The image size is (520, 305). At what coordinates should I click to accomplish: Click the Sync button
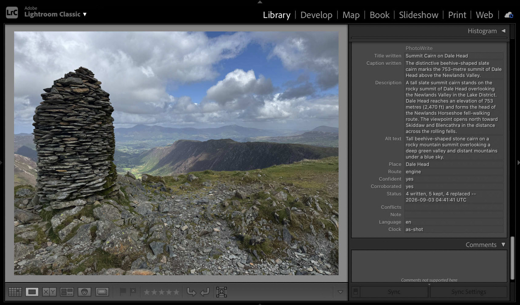coord(394,292)
